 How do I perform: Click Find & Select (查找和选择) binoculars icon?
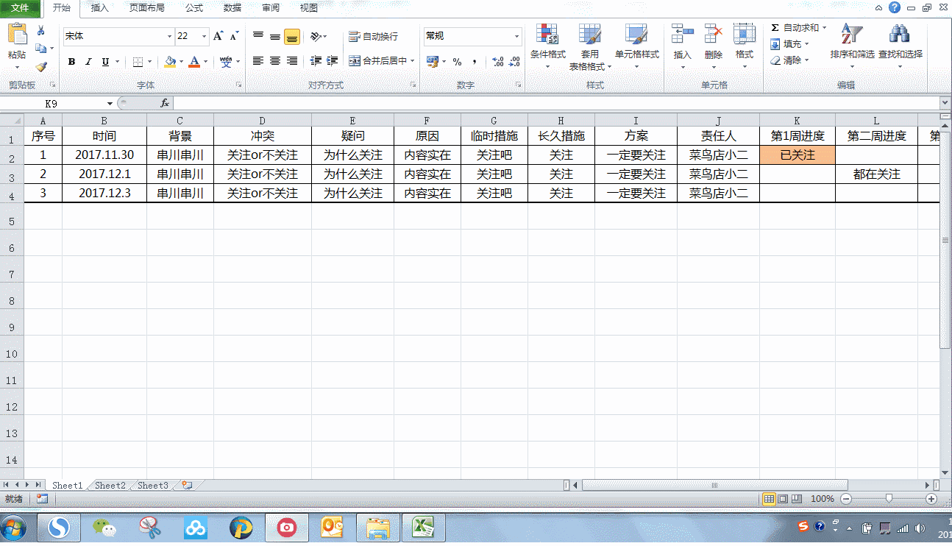(899, 37)
